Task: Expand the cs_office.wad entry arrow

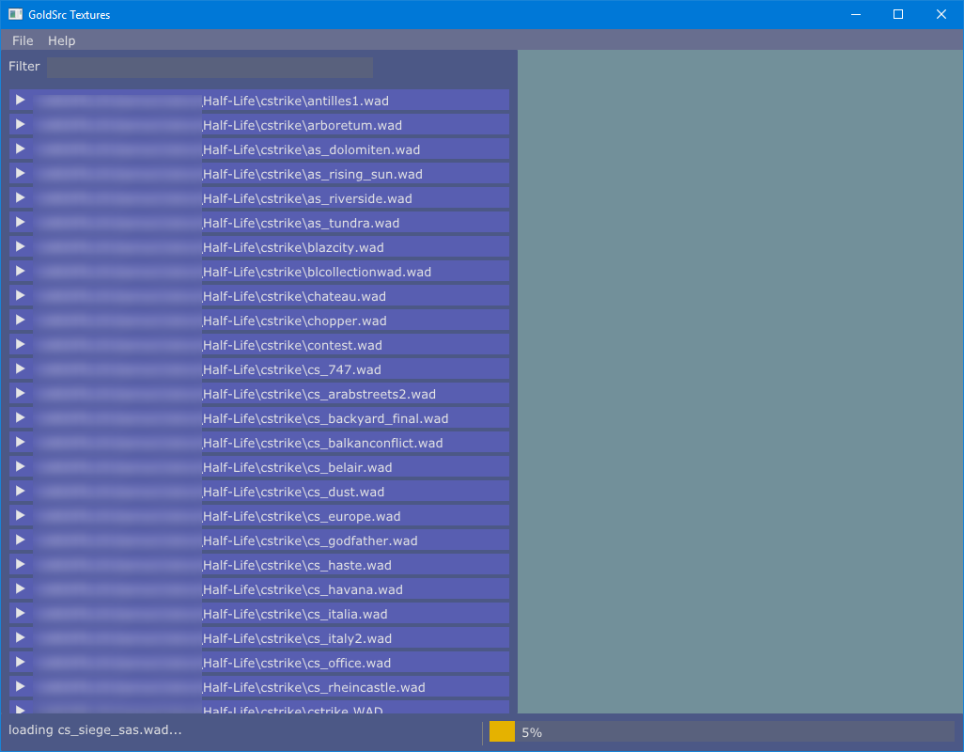Action: pyautogui.click(x=21, y=662)
